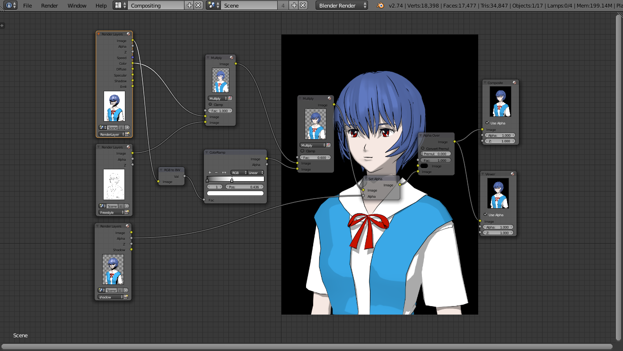
Task: Delete the active Scene with X button
Action: (303, 6)
